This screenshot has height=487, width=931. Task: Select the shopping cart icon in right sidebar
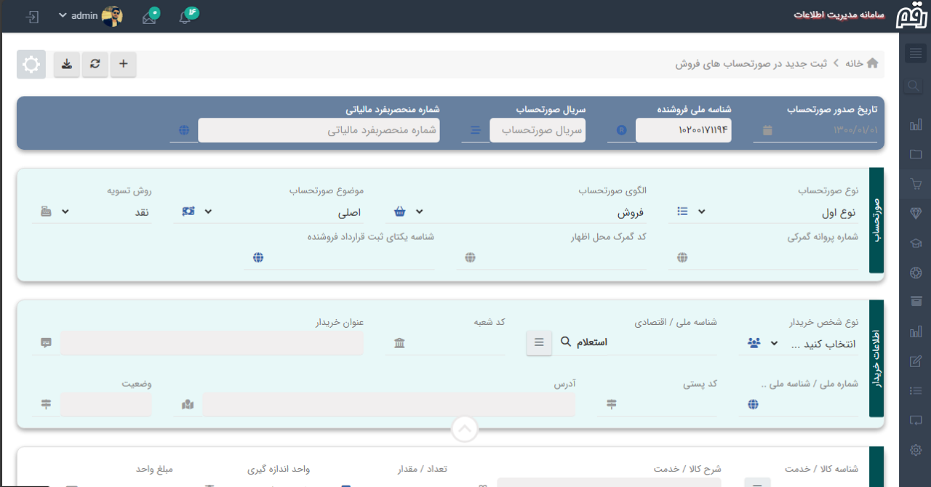(914, 184)
